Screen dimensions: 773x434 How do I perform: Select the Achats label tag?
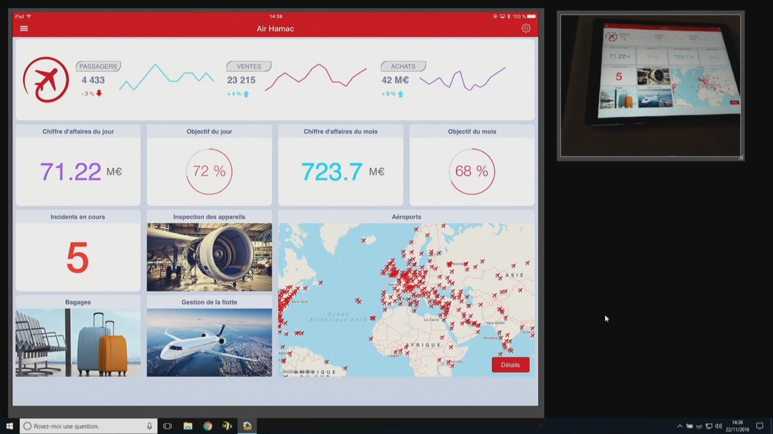(x=403, y=66)
